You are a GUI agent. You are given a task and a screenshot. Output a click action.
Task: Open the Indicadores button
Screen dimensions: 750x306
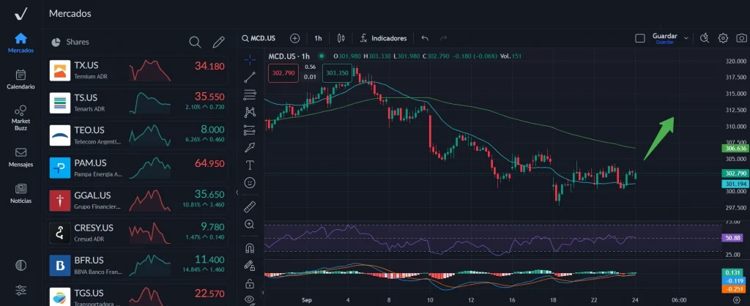pos(382,38)
